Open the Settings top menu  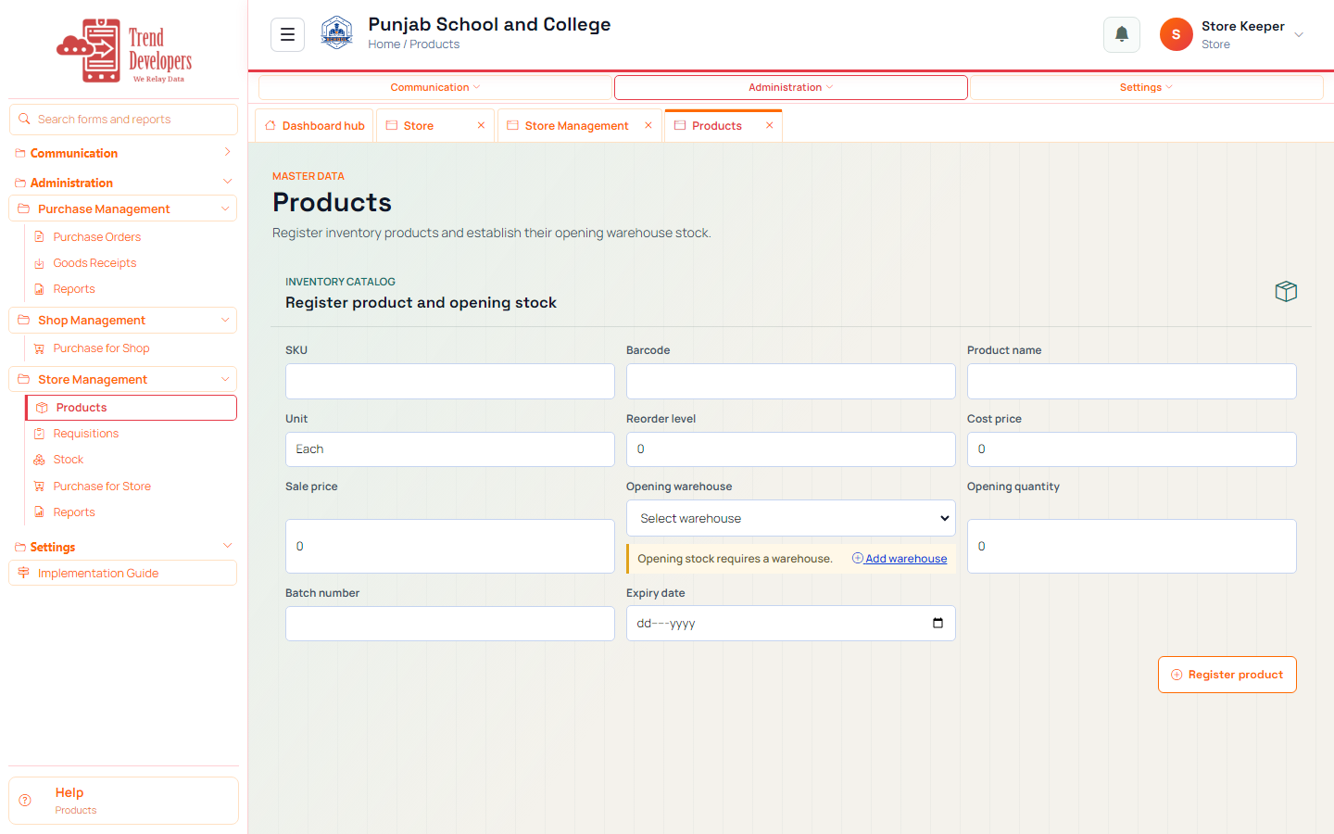(1146, 87)
